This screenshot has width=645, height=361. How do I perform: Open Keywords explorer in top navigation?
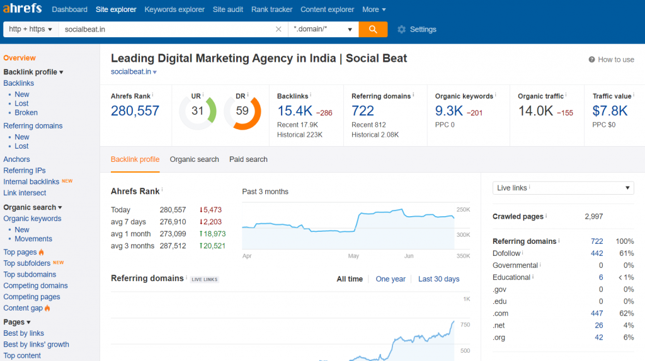click(174, 9)
